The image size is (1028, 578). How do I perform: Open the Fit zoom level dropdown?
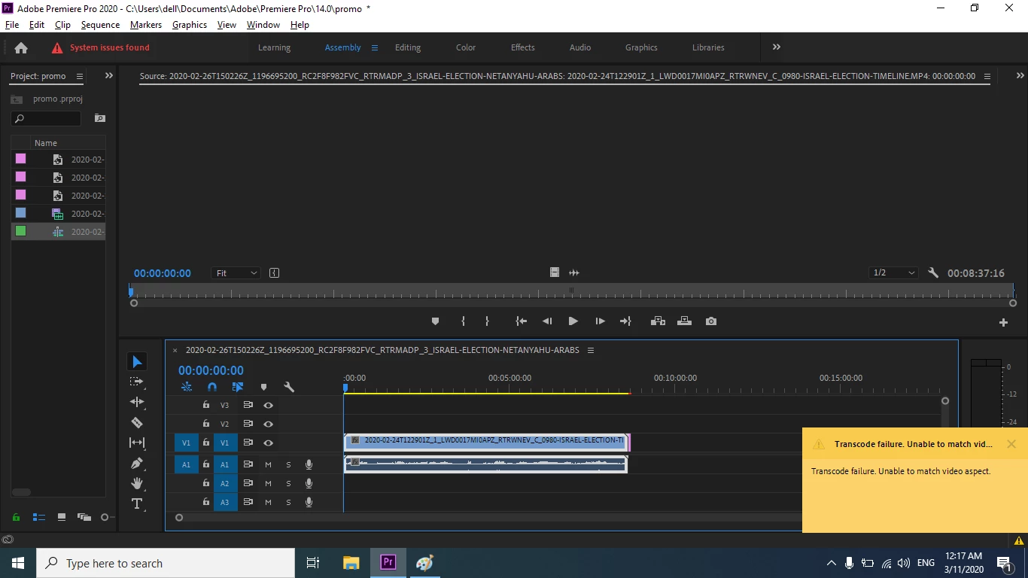click(236, 273)
